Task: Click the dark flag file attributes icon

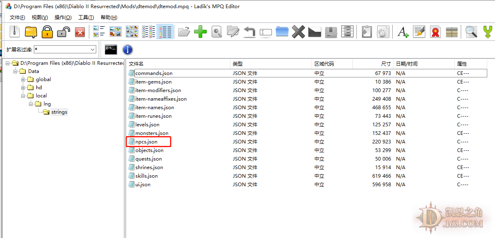Action: click(315, 32)
